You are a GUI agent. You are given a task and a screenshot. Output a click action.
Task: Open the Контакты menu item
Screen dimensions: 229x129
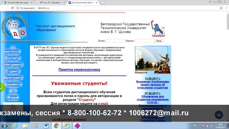(x=13, y=58)
